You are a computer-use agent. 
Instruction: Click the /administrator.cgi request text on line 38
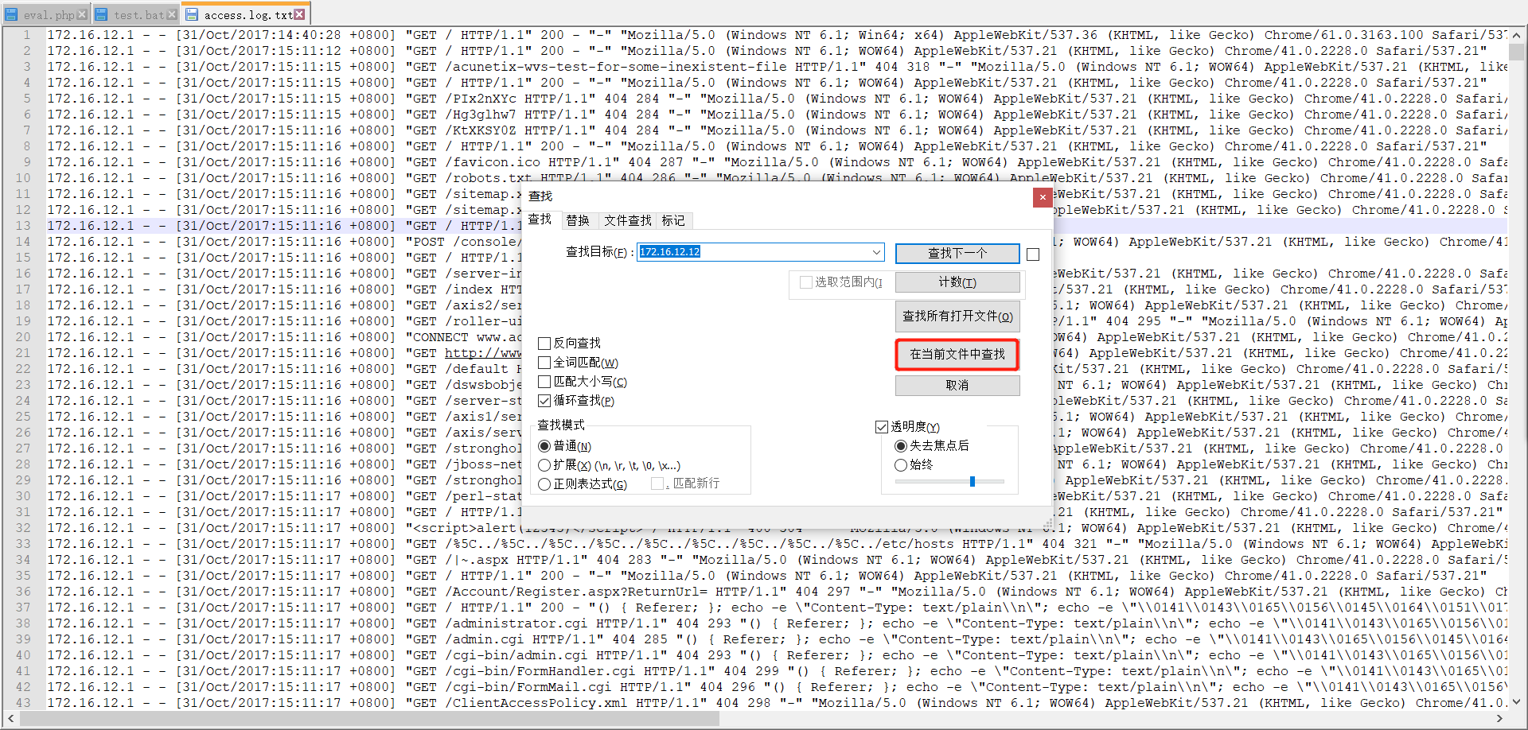[x=516, y=623]
